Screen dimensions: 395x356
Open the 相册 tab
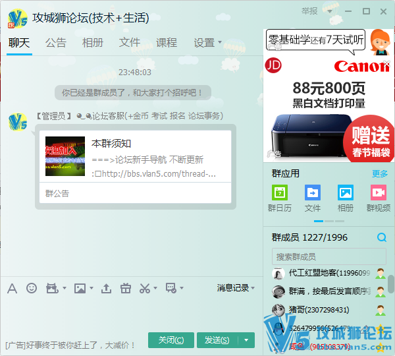92,42
